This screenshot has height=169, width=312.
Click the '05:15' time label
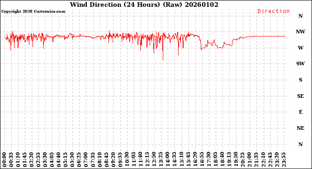click(x=66, y=160)
